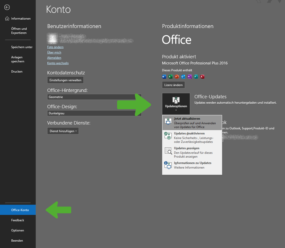The height and width of the screenshot is (248, 285).
Task: Select Speichern unter in sidebar
Action: click(x=18, y=47)
